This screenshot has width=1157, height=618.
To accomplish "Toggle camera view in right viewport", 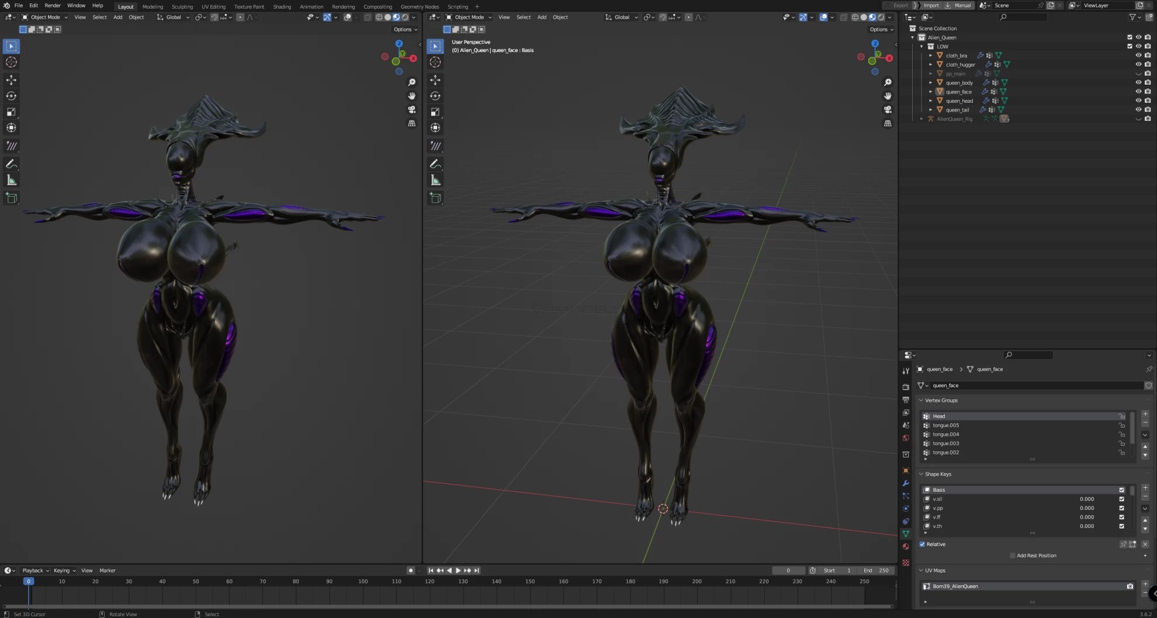I will pyautogui.click(x=888, y=109).
